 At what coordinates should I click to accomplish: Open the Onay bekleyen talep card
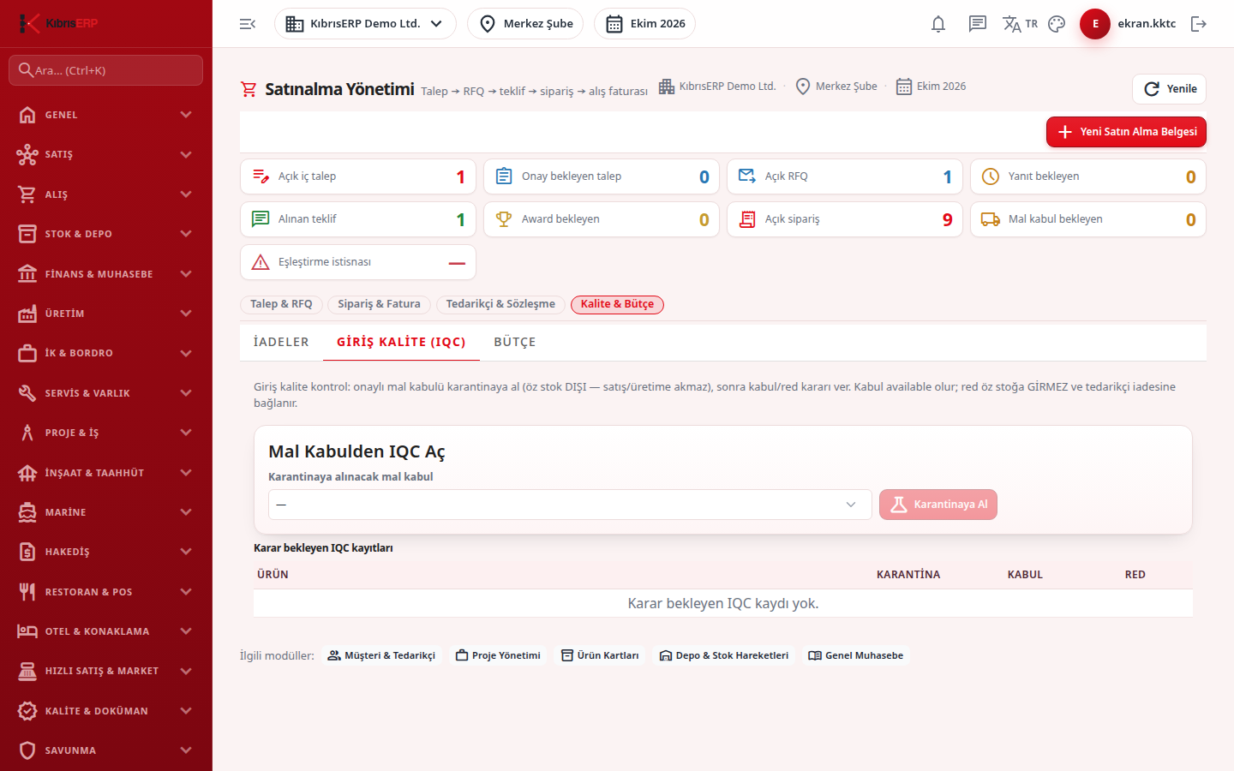pos(602,176)
